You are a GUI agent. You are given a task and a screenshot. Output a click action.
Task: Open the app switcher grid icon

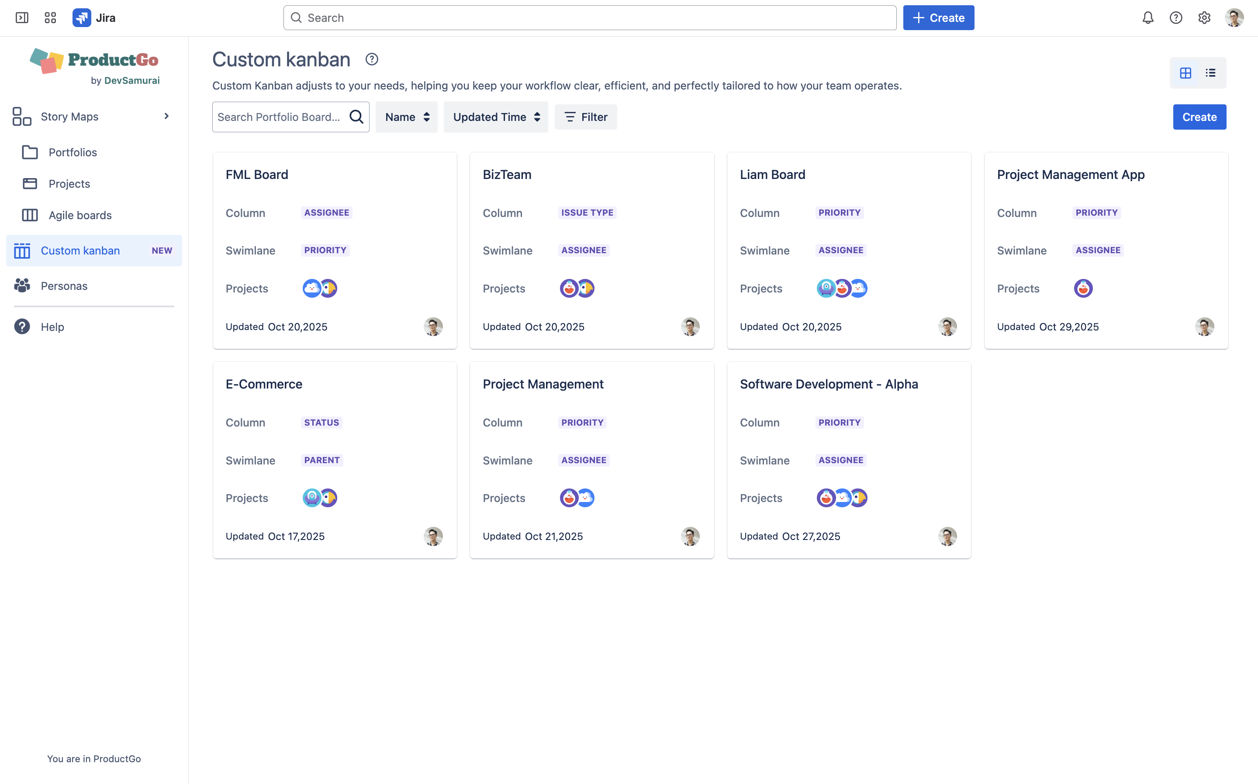point(50,17)
